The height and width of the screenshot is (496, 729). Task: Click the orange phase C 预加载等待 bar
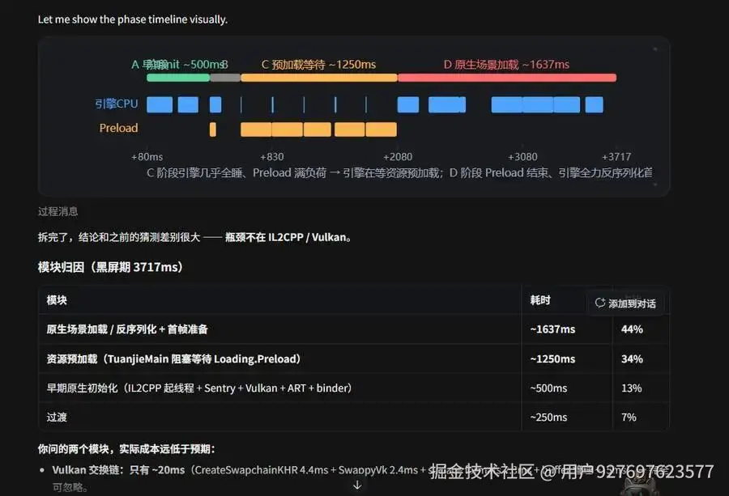pyautogui.click(x=319, y=78)
